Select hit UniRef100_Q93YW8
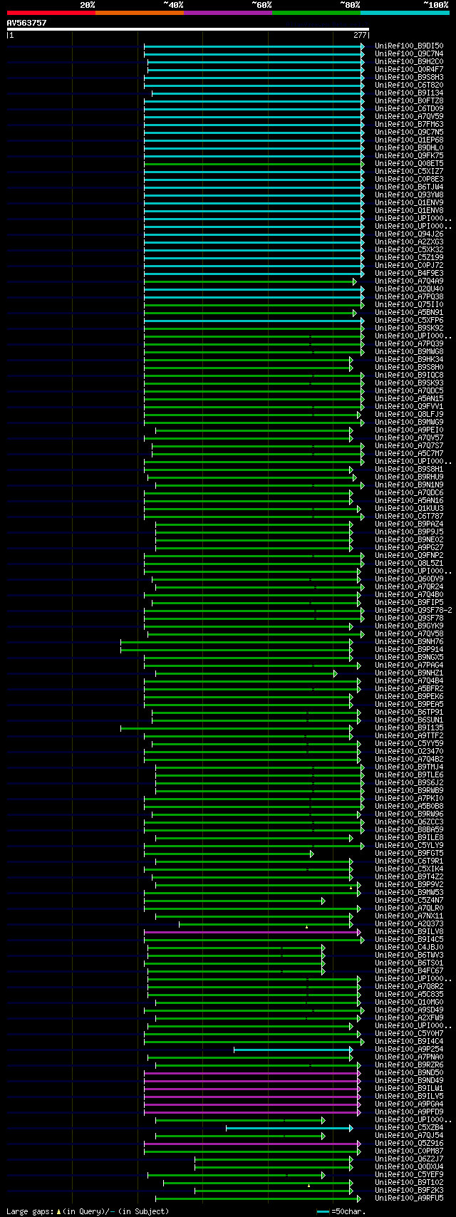 coord(409,195)
